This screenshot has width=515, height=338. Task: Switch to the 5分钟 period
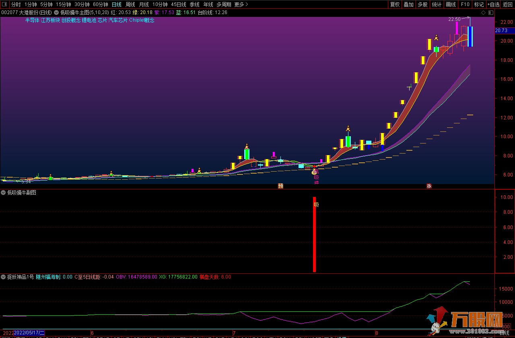pos(46,4)
